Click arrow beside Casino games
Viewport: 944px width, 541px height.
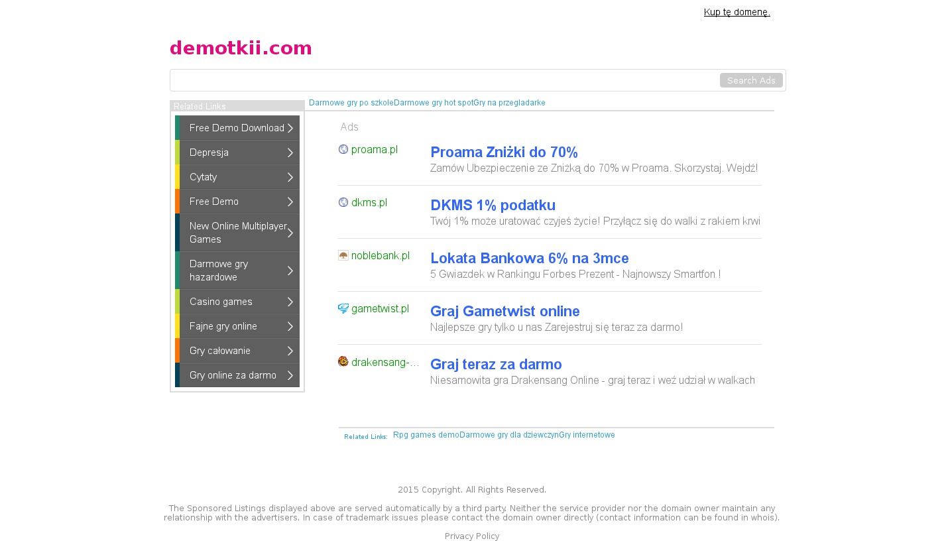290,302
